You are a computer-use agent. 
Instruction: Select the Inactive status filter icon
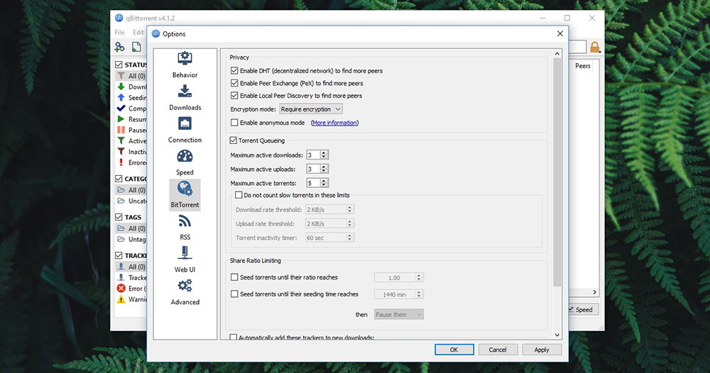click(121, 152)
